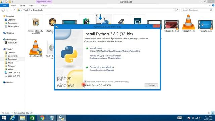Refresh the Downloads folder
The image size is (215, 121).
coord(177,10)
